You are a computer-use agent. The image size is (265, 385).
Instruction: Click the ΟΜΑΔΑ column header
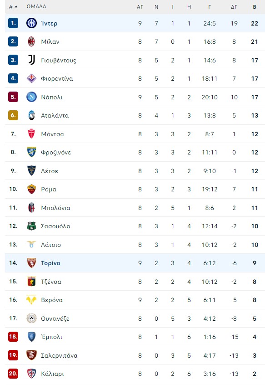point(36,6)
